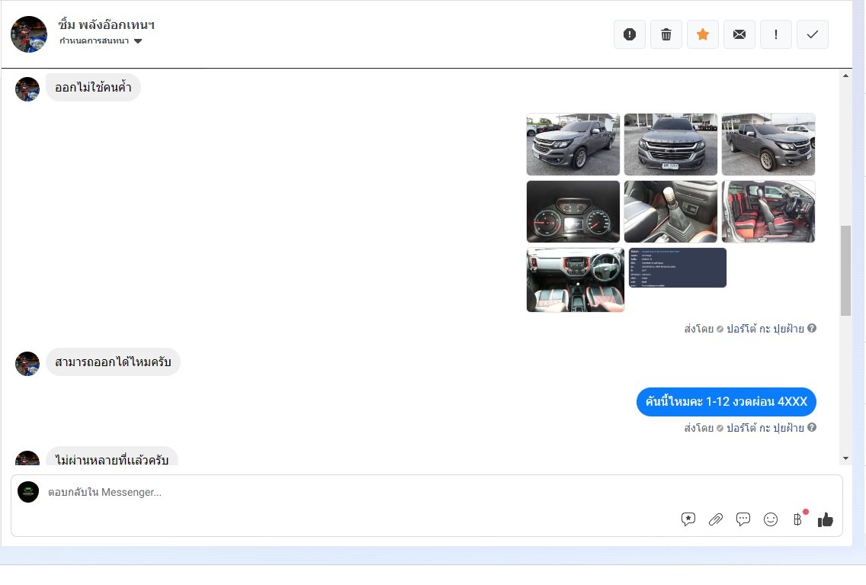Open the saved replies speech bubble icon
This screenshot has width=866, height=585.
pos(743,519)
